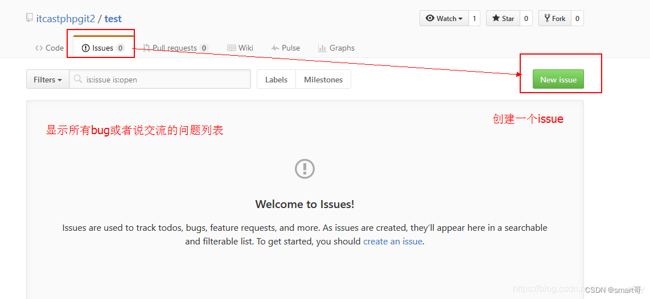The image size is (650, 299).
Task: Click the green New issue button
Action: [558, 79]
